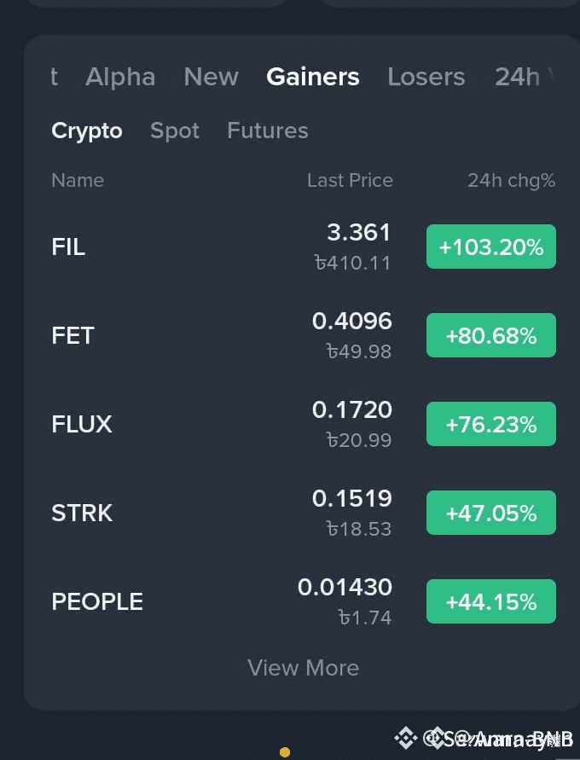
Task: Open the 24h volume tab
Action: point(525,77)
